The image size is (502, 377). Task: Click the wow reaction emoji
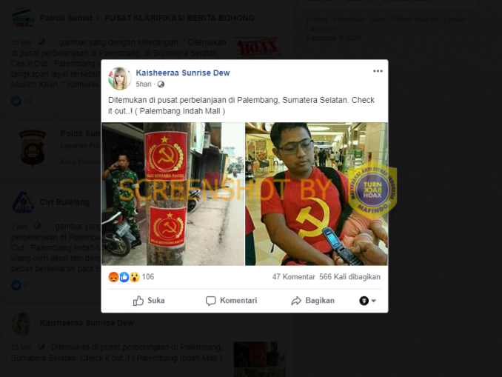pos(135,277)
